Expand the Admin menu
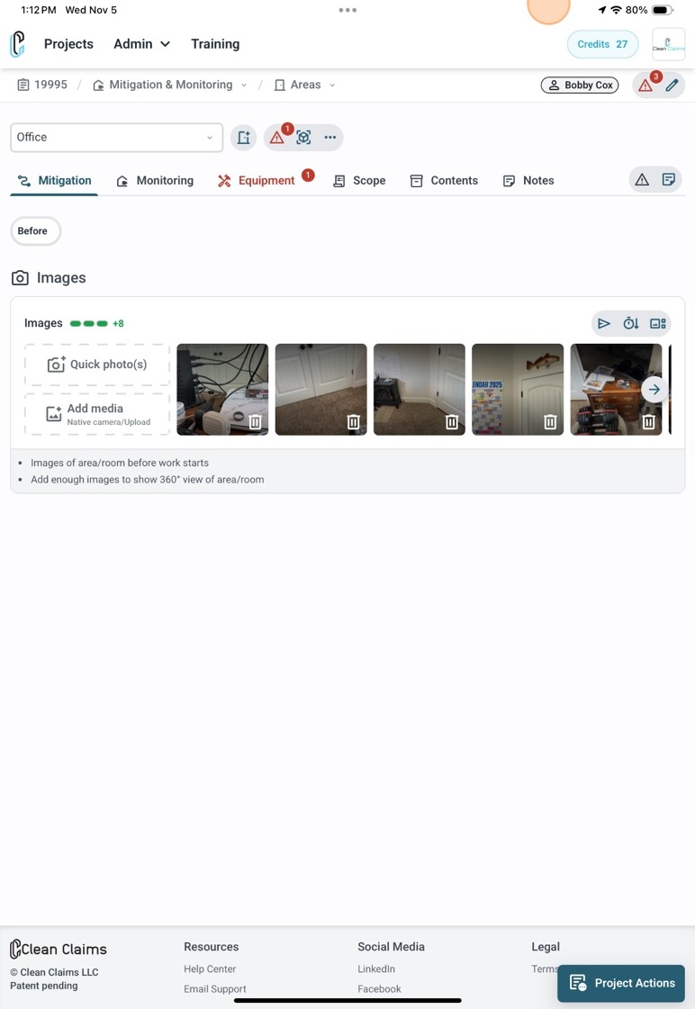 (141, 44)
